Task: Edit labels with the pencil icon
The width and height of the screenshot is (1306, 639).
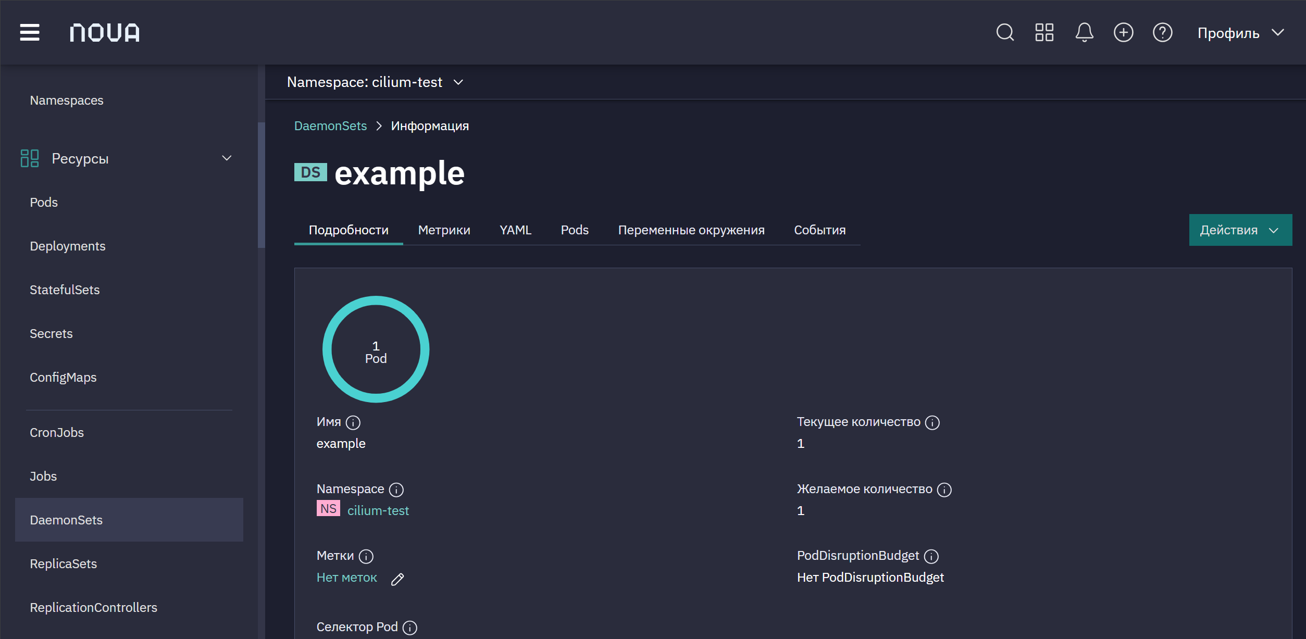Action: coord(397,579)
